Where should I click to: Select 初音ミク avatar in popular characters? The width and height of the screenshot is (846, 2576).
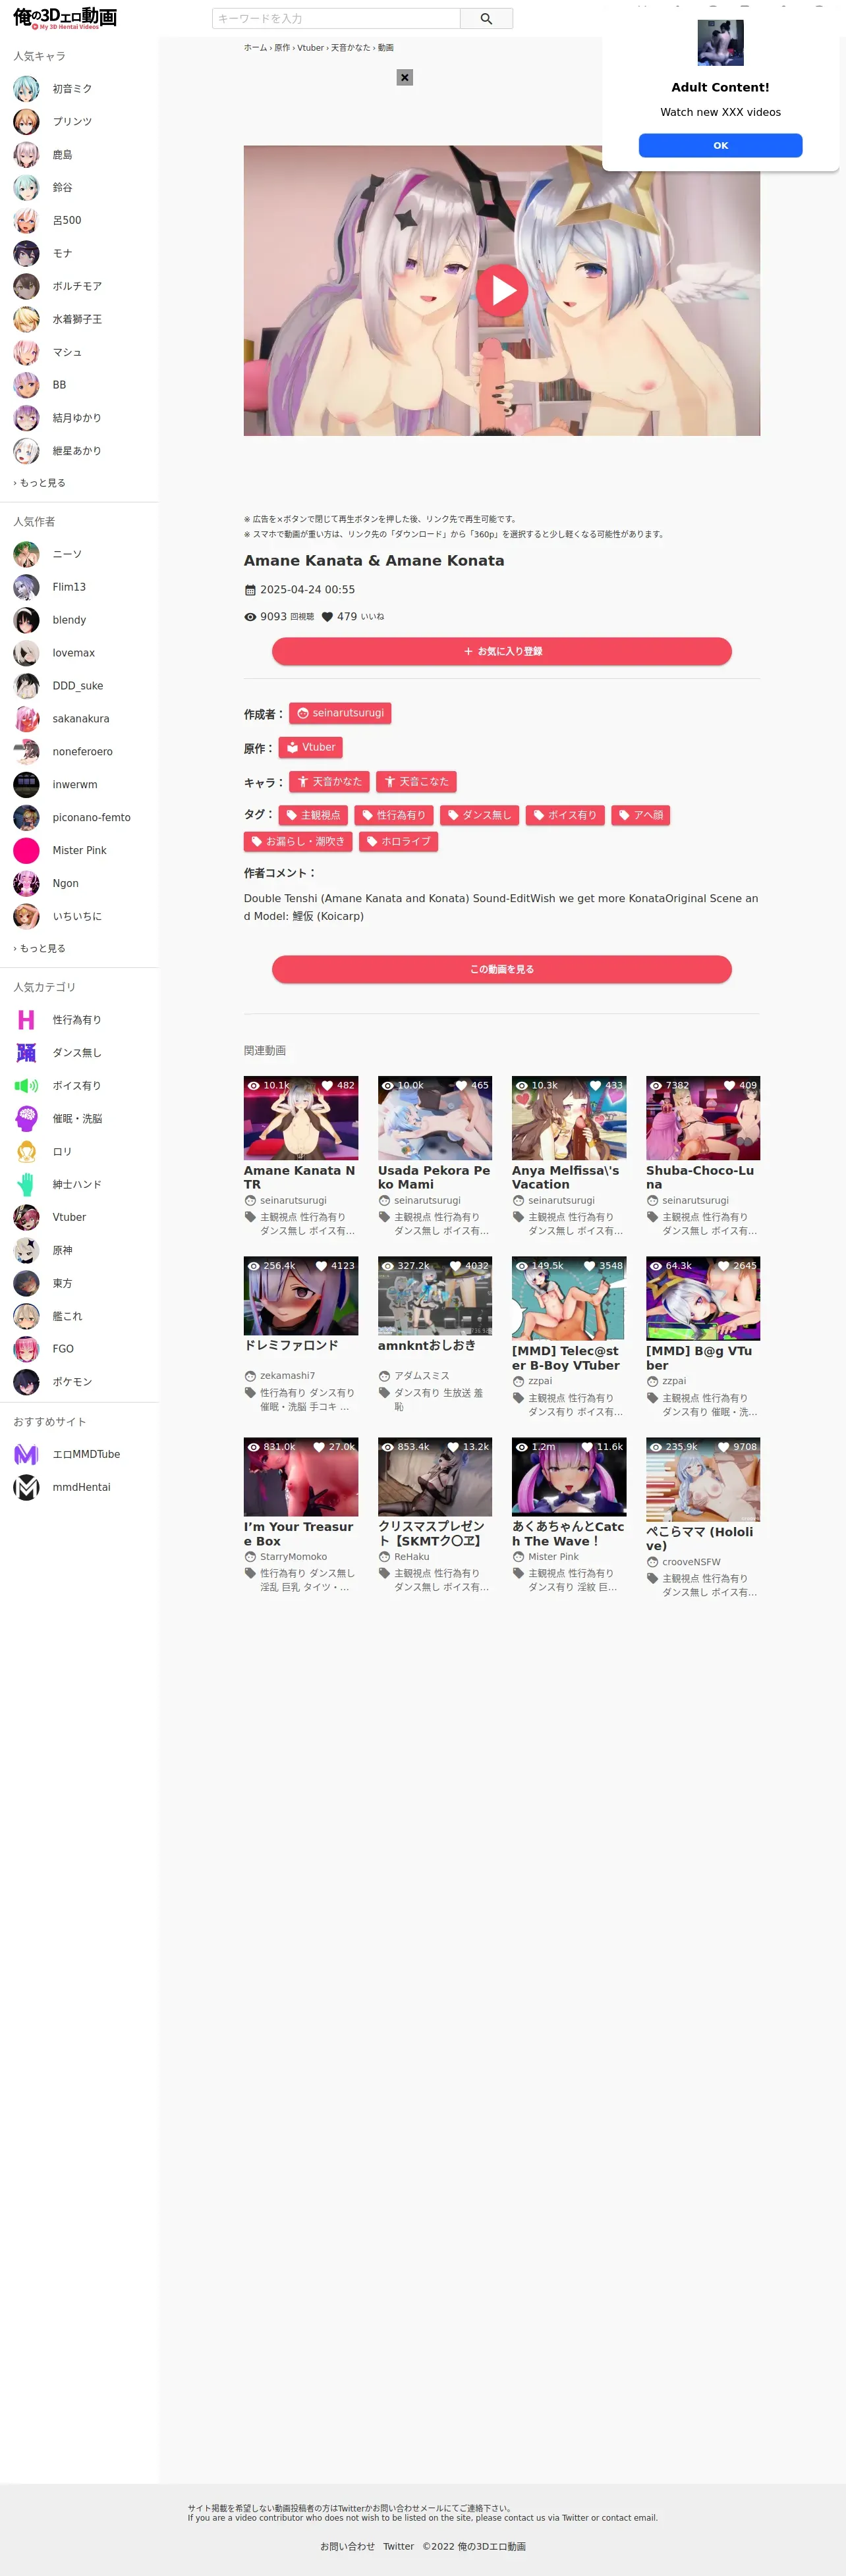pos(26,89)
